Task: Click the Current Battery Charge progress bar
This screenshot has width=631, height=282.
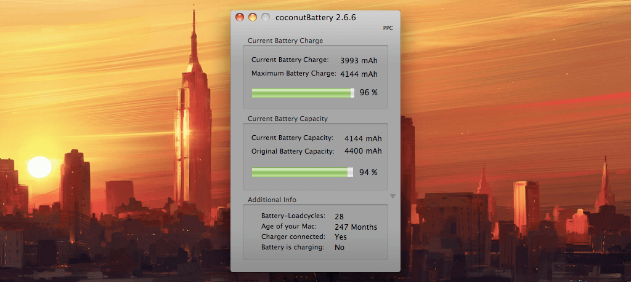Action: 303,93
